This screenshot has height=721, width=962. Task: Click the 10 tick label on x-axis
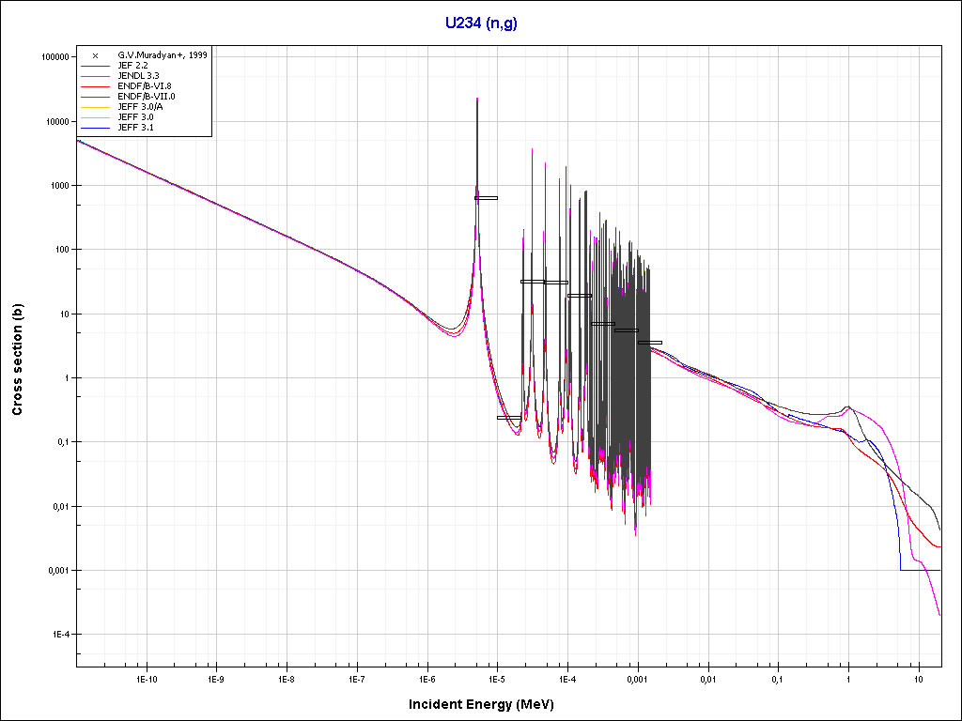tap(919, 678)
